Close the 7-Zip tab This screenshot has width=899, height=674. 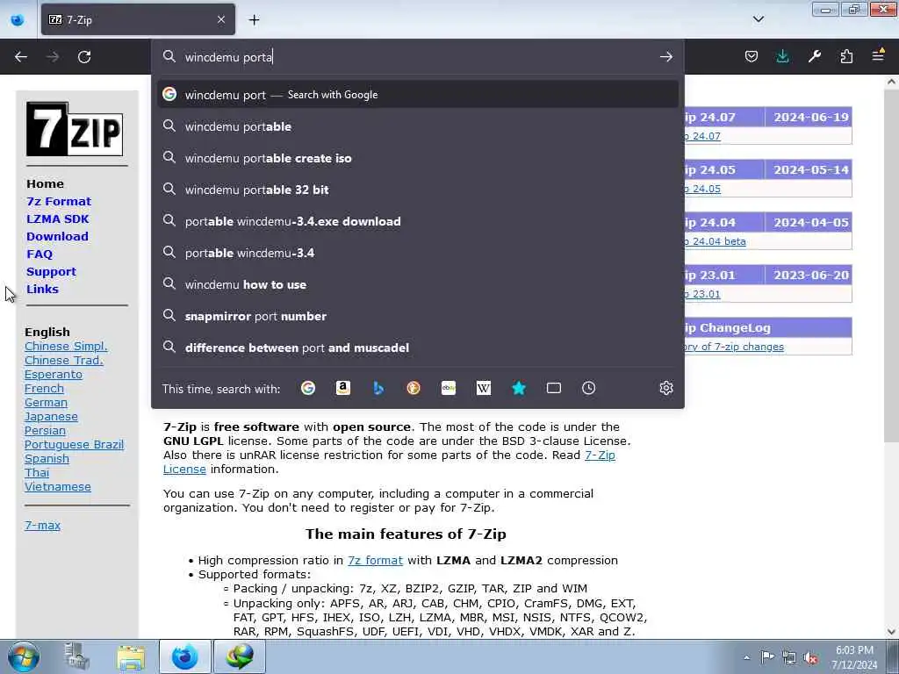coord(221,19)
